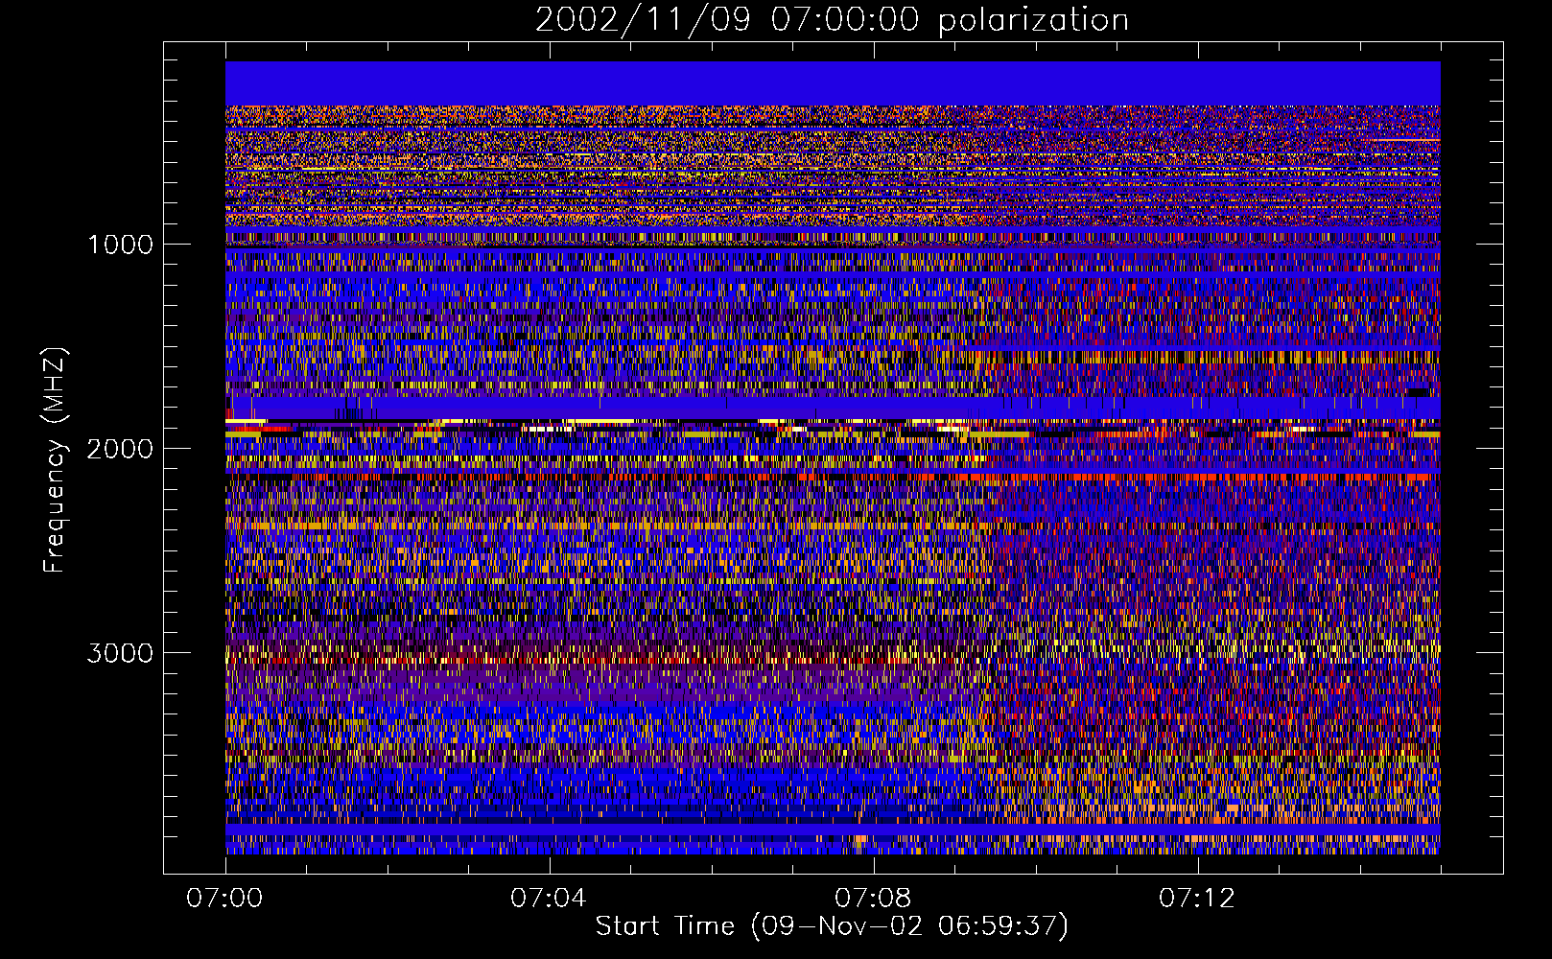1552x959 pixels.
Task: Click the solid blue band at top of spectrogram
Action: (x=833, y=83)
